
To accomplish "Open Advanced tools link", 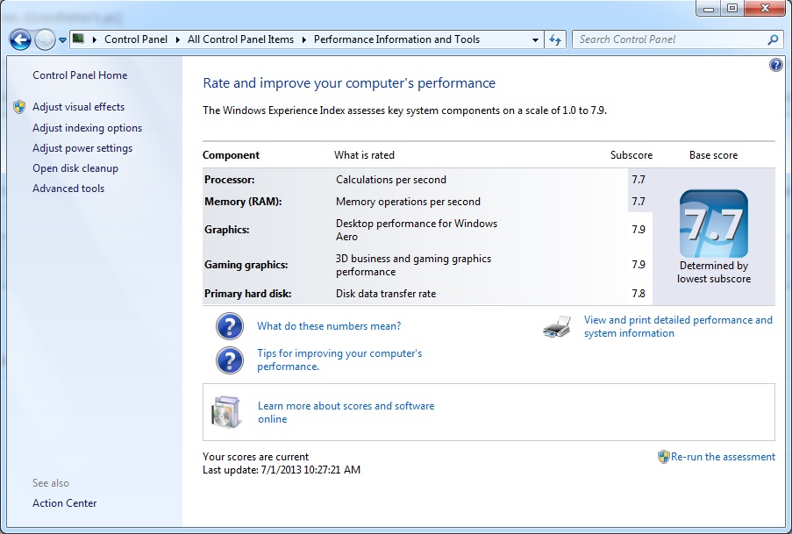I will pyautogui.click(x=68, y=189).
